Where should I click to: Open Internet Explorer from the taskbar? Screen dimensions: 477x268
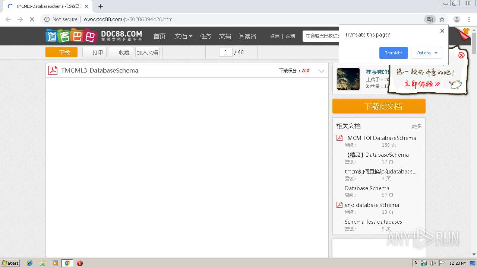click(x=30, y=263)
